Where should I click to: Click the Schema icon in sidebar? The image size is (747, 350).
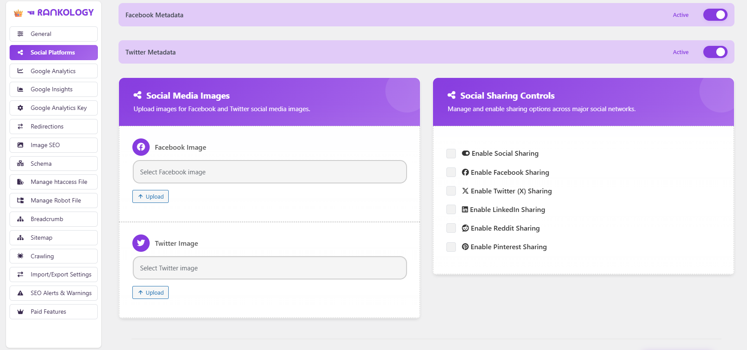point(20,164)
